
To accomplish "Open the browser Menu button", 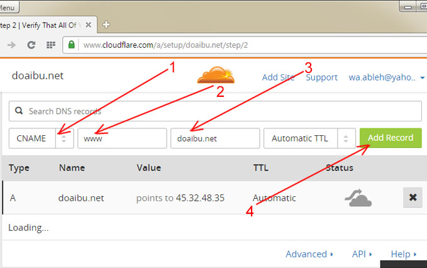I will 8,8.
